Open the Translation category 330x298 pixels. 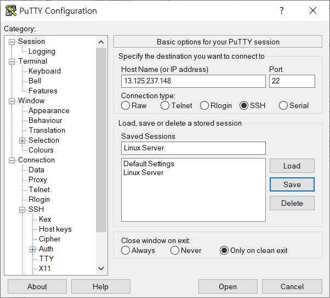(x=47, y=130)
